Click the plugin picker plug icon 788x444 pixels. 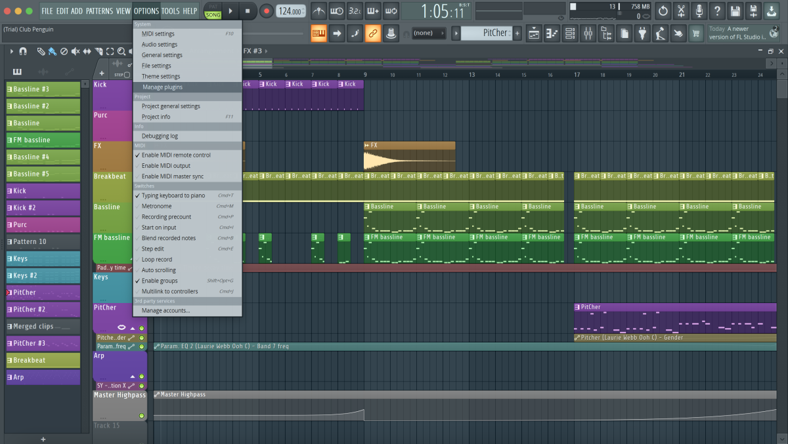pyautogui.click(x=642, y=33)
